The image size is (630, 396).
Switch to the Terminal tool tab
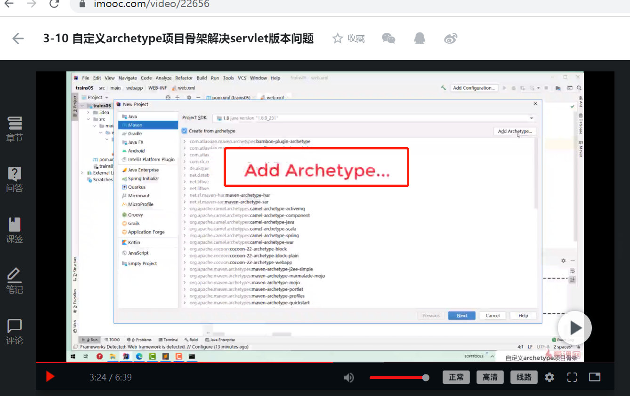click(168, 340)
